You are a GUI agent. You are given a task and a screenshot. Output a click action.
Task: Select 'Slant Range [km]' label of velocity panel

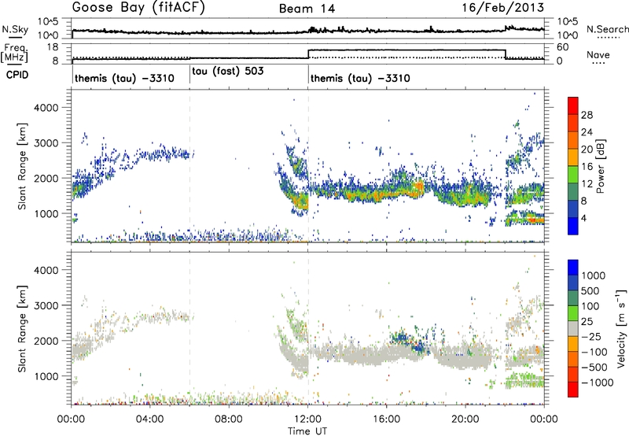[22, 329]
